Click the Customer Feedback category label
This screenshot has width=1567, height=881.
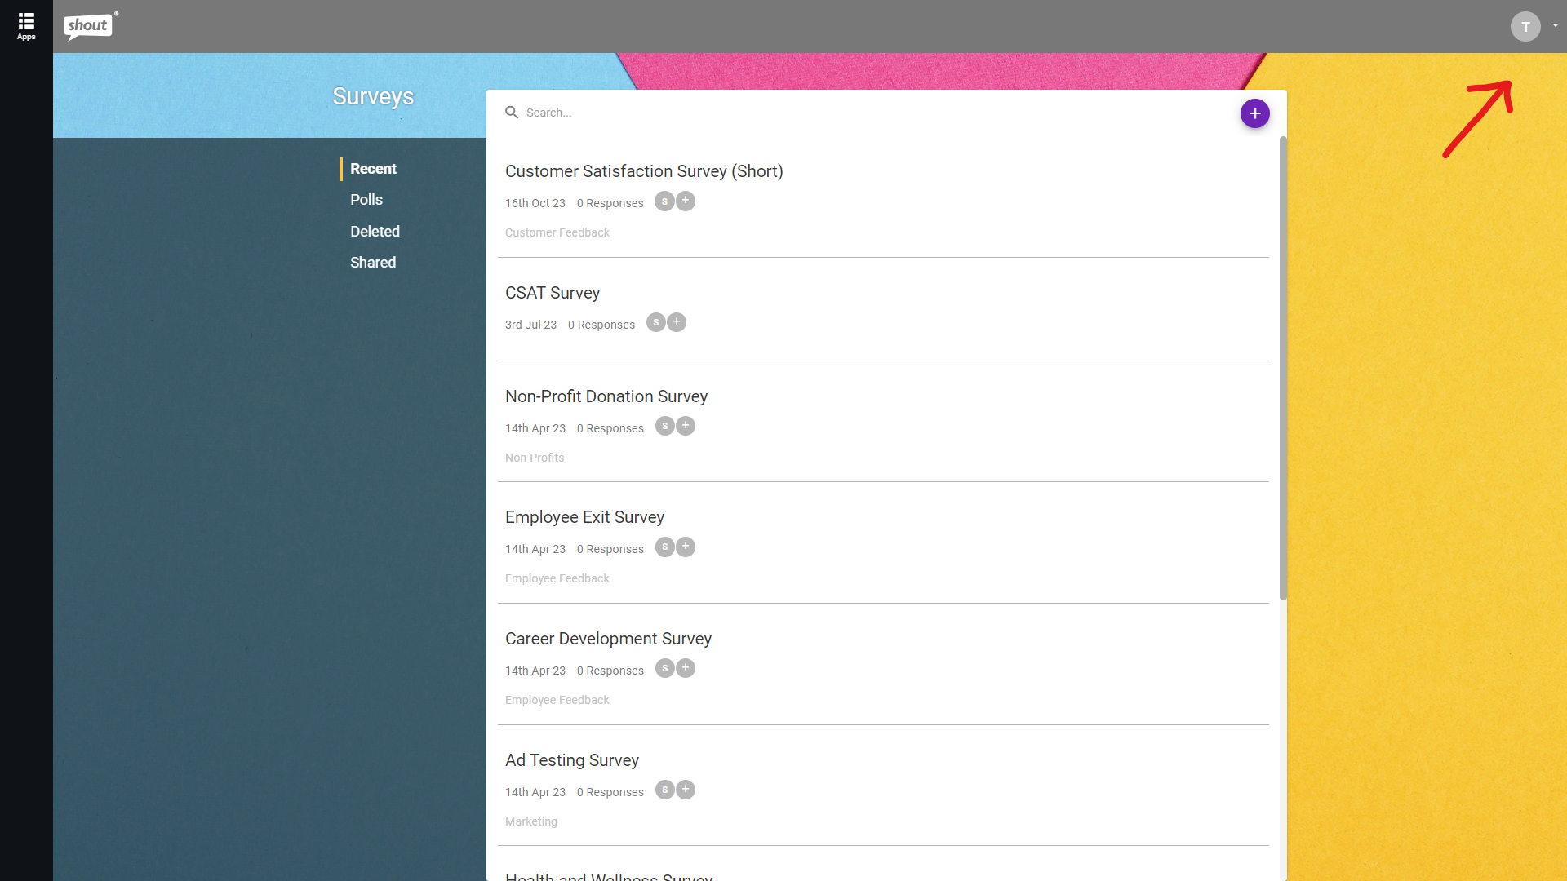(x=557, y=232)
